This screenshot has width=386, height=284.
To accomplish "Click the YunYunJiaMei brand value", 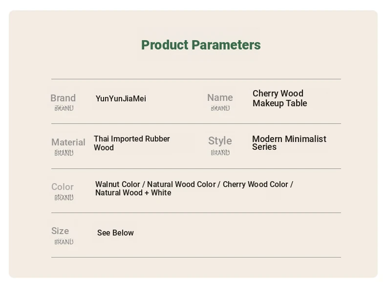I will pyautogui.click(x=121, y=99).
